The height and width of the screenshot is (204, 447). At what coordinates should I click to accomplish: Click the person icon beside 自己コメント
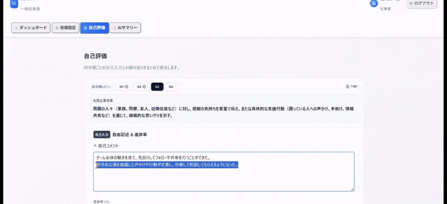click(95, 145)
